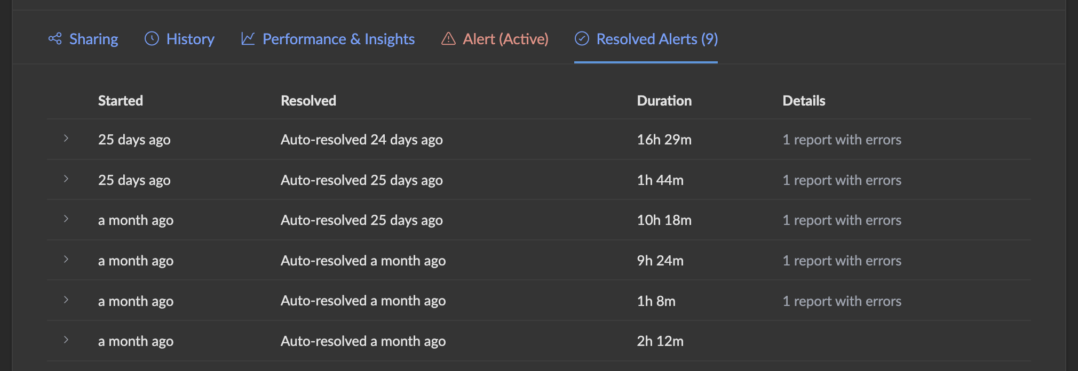Image resolution: width=1078 pixels, height=371 pixels.
Task: Click 'Auto-resolved a month ago' in 9h 24m row
Action: click(363, 261)
